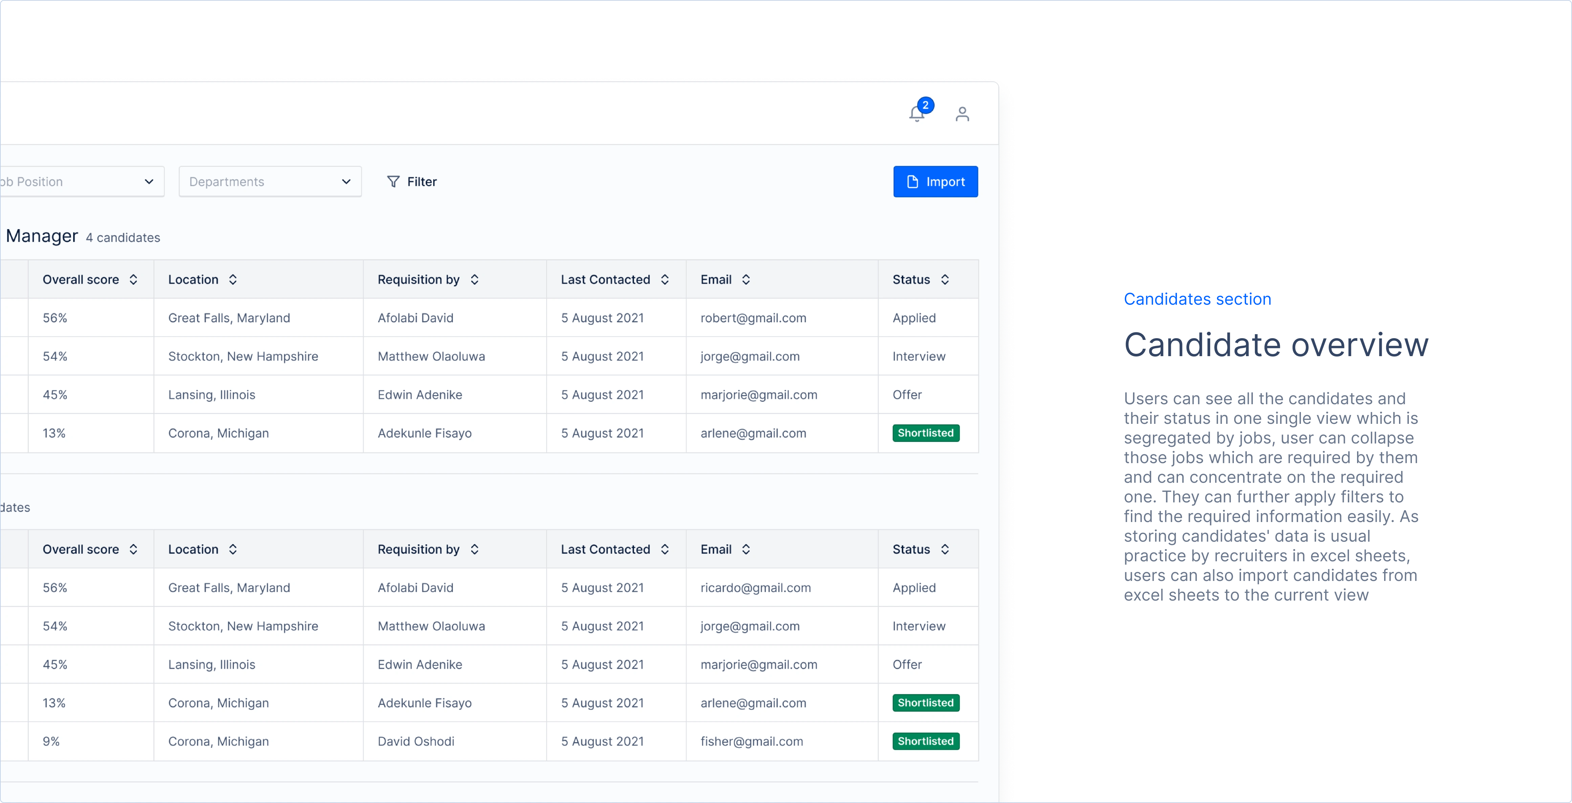This screenshot has height=803, width=1572.
Task: Expand the Job Position dropdown
Action: [x=82, y=182]
